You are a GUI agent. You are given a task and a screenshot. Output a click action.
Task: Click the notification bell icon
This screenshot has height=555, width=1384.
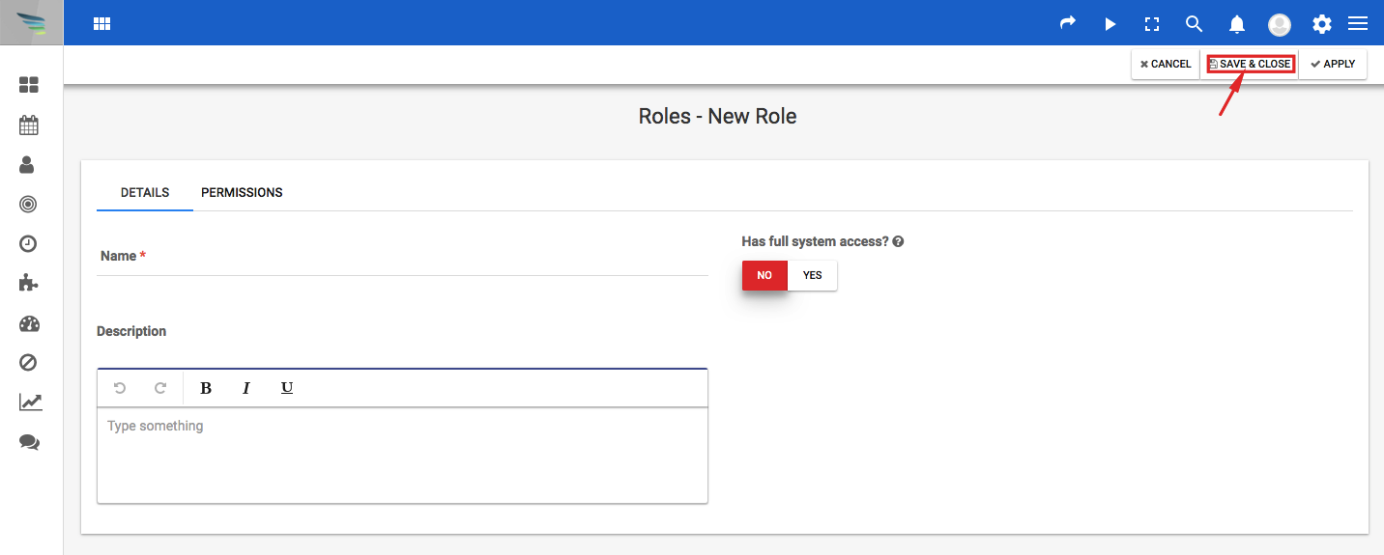[1236, 24]
